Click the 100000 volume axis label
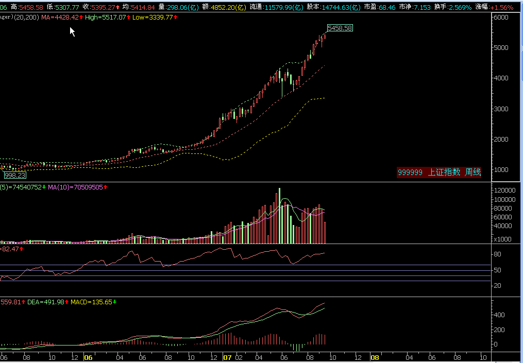 (x=504, y=199)
